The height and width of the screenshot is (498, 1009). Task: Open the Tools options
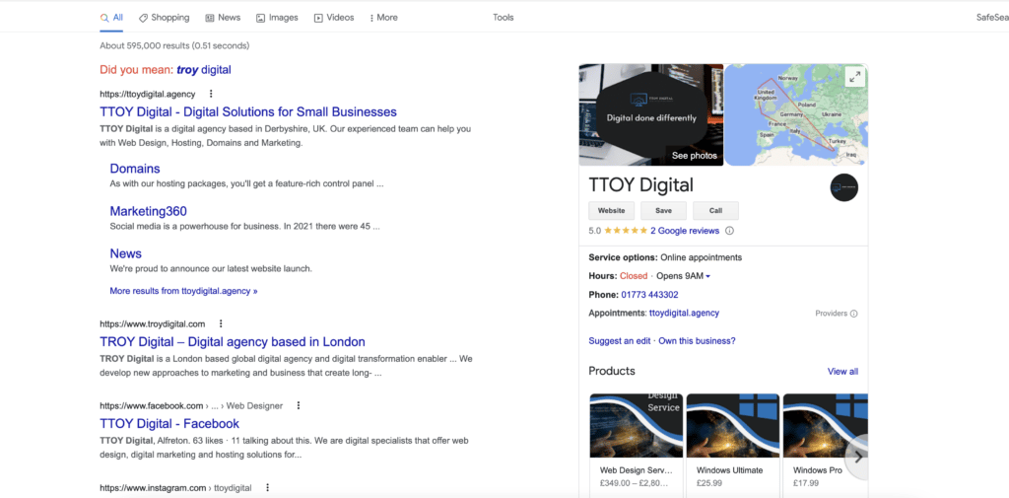pyautogui.click(x=504, y=18)
